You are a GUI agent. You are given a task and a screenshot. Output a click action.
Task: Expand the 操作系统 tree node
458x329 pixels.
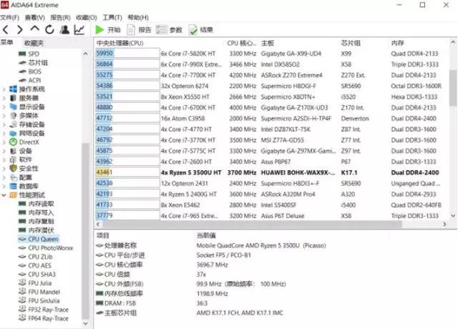point(4,89)
